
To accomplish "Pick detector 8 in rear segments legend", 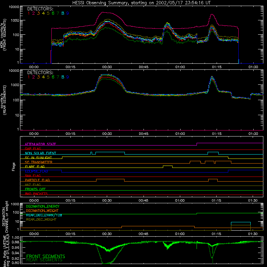I will pyautogui.click(x=63, y=77).
